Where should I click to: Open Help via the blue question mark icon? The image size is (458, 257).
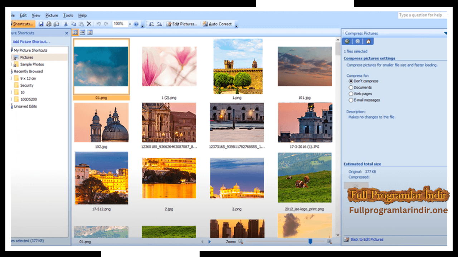point(136,24)
